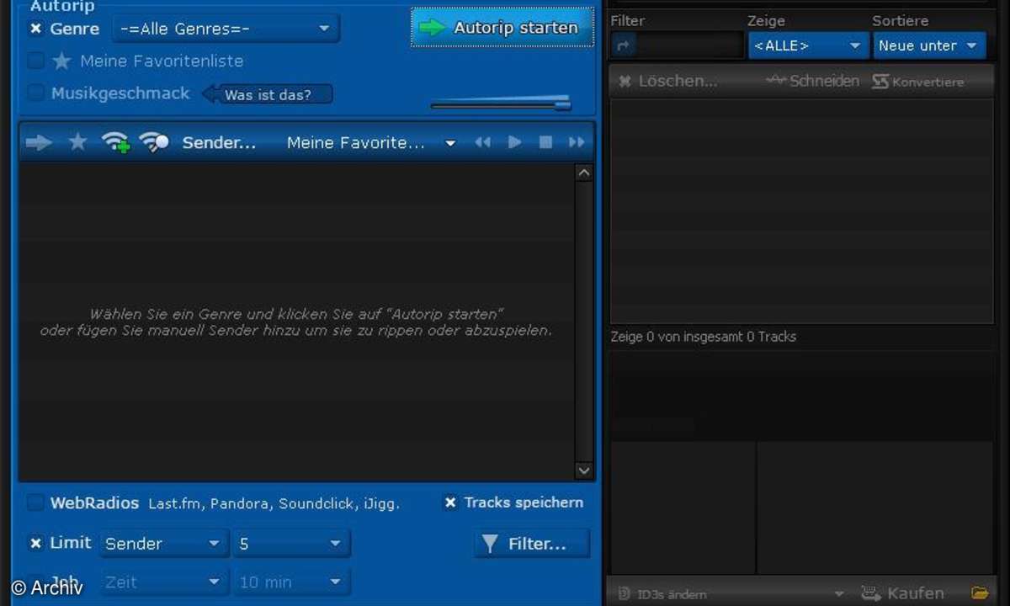Open the Zeit dropdown
Screen dimensions: 1010x606
(164, 582)
